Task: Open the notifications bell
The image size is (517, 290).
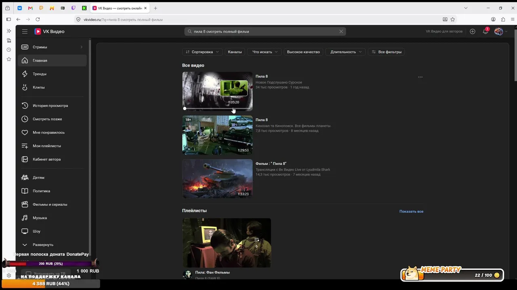Action: click(485, 31)
